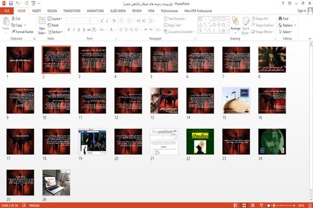Switch to Reading view icon in status bar
This screenshot has height=208, width=313.
click(252, 205)
